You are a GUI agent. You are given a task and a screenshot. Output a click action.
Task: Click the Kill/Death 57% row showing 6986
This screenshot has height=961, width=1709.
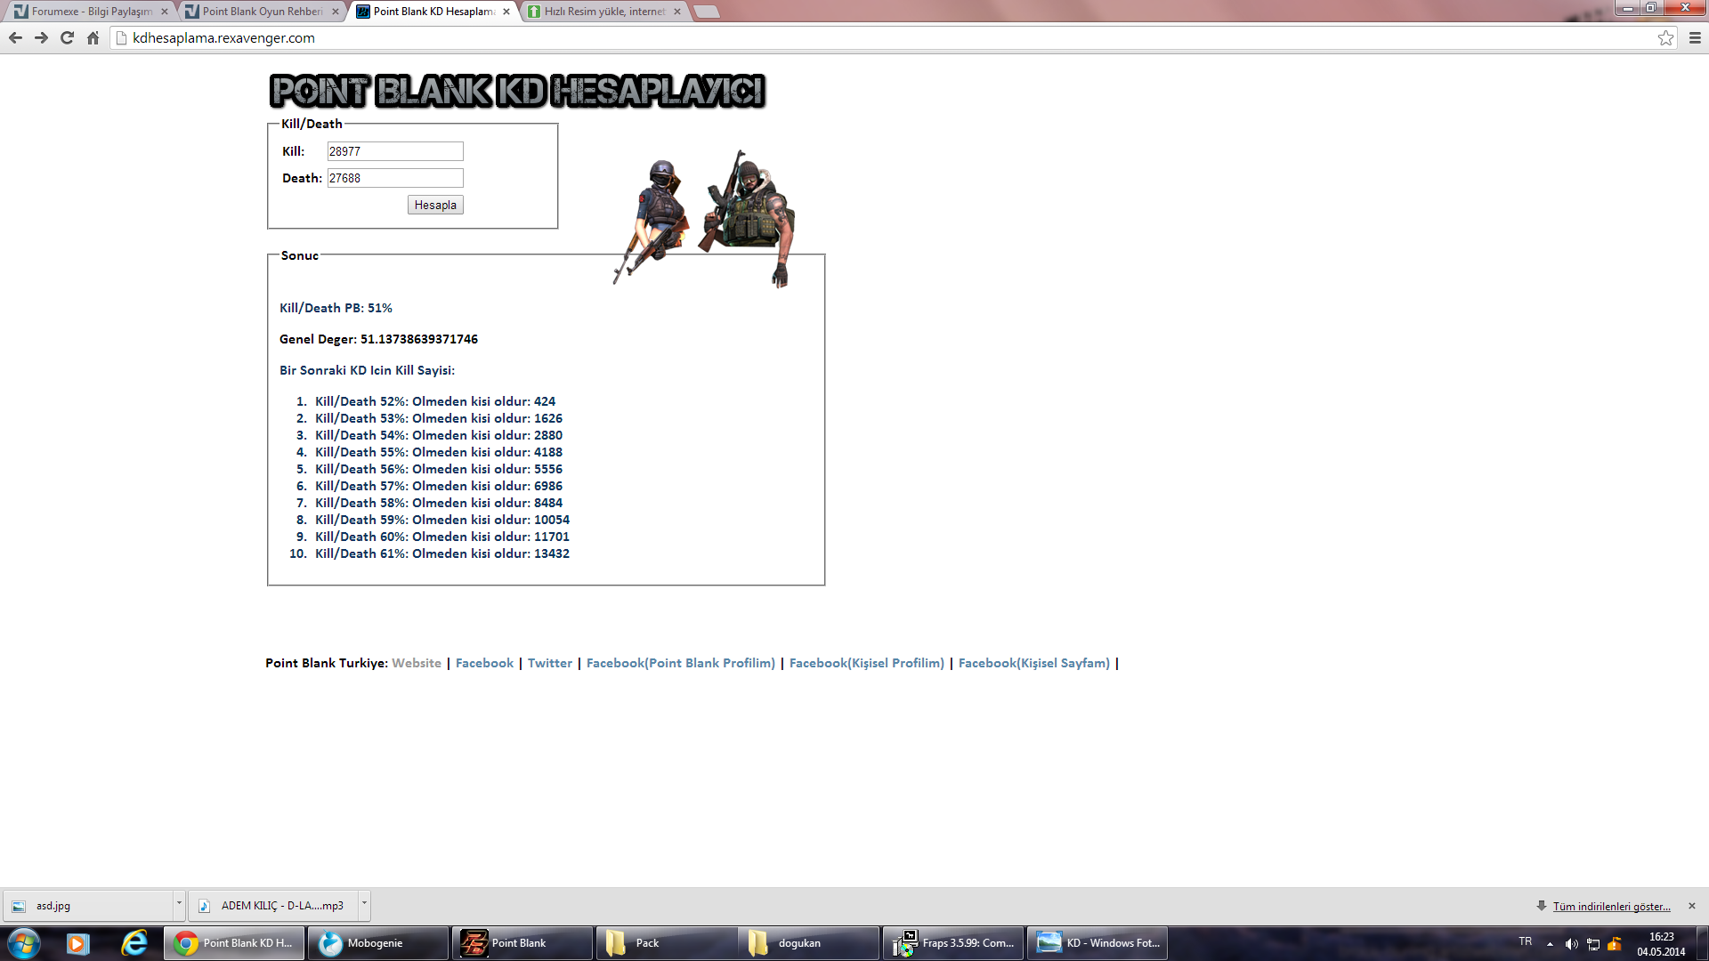tap(439, 486)
